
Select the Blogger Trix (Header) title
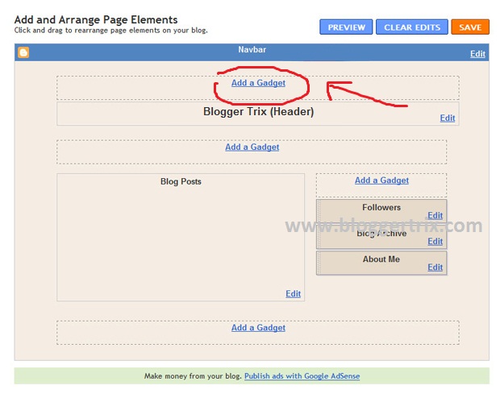point(259,111)
